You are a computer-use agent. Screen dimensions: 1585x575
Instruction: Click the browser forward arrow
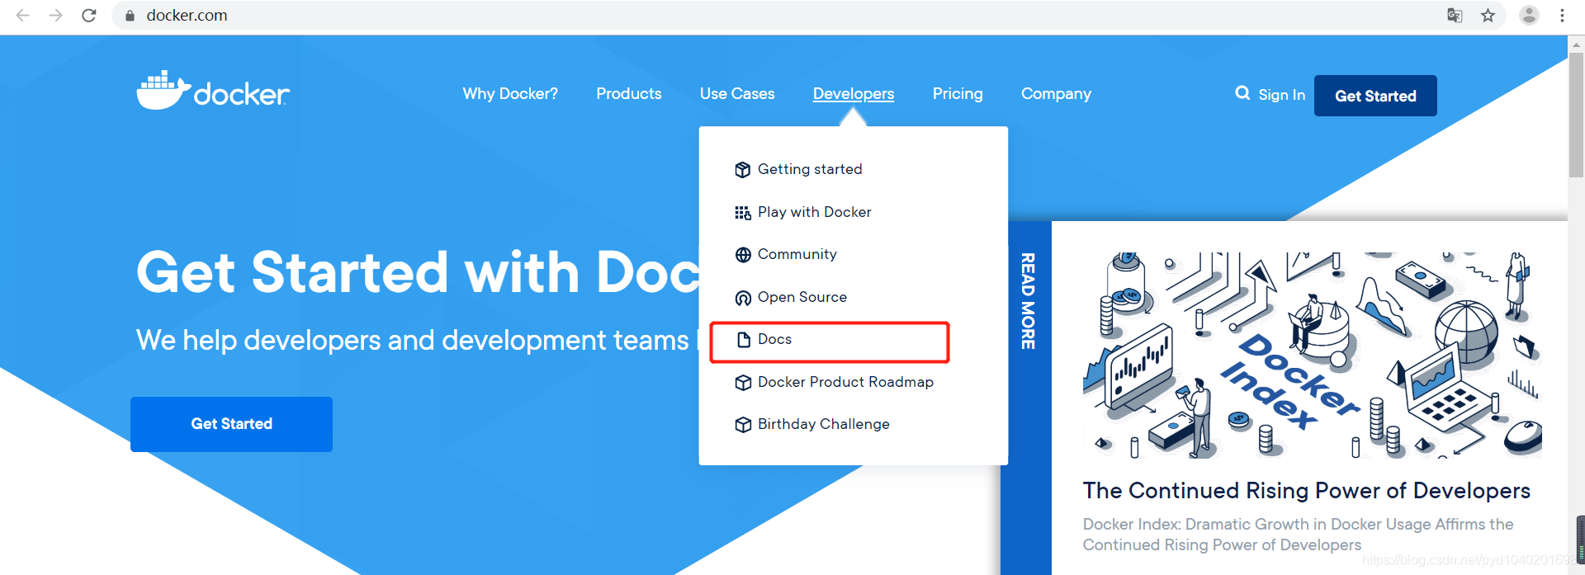coord(55,15)
